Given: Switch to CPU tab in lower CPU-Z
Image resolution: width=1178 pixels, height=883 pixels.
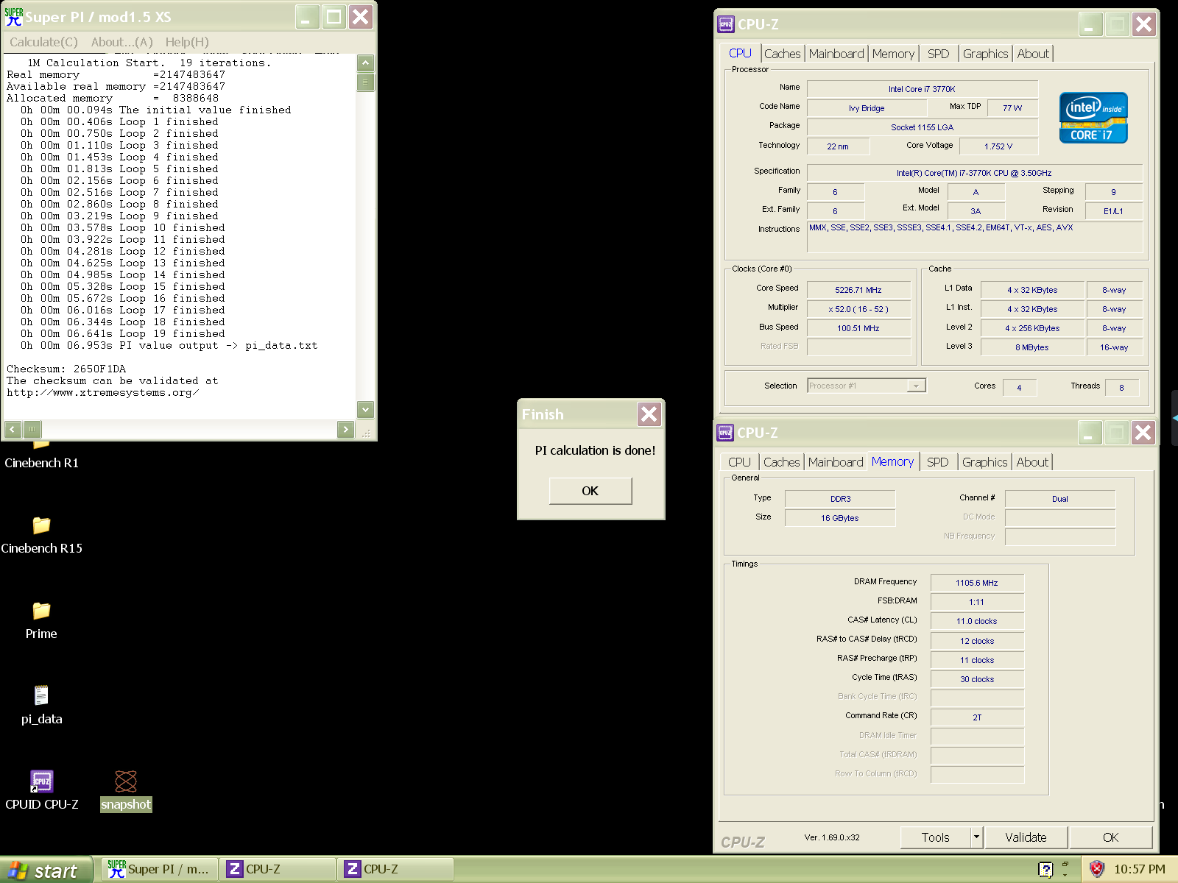Looking at the screenshot, I should coord(739,462).
